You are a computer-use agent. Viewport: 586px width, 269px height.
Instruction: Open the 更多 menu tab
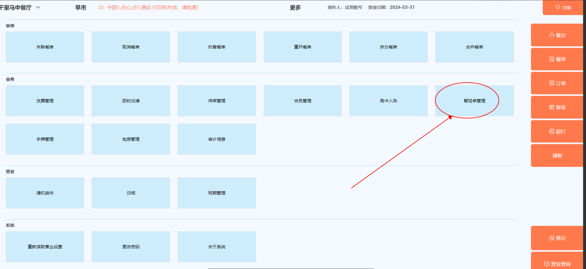coord(295,7)
